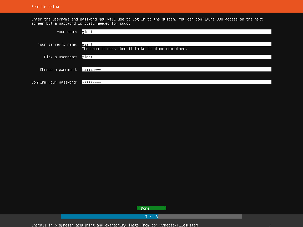Click the 'Your name:' label
Image resolution: width=303 pixels, height=227 pixels.
coord(67,32)
